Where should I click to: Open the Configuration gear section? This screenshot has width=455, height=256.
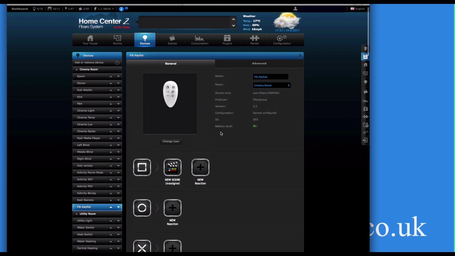pos(282,40)
